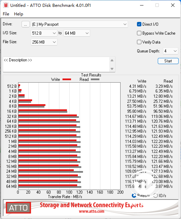
Task: Expand the Drive selection dropdown
Action: (x=79, y=24)
